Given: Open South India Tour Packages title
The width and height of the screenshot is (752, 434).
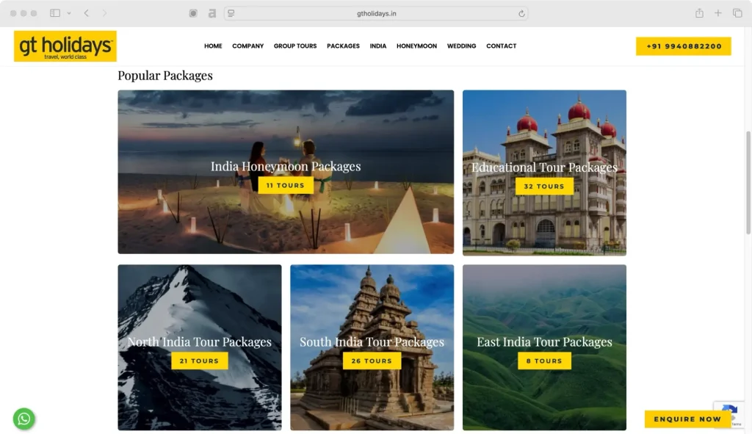Looking at the screenshot, I should pos(372,342).
